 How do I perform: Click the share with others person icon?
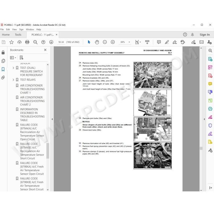pyautogui.click(x=209, y=42)
